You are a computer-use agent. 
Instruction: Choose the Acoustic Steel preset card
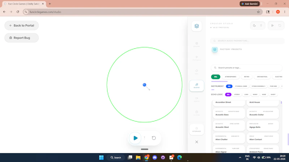[229, 126]
